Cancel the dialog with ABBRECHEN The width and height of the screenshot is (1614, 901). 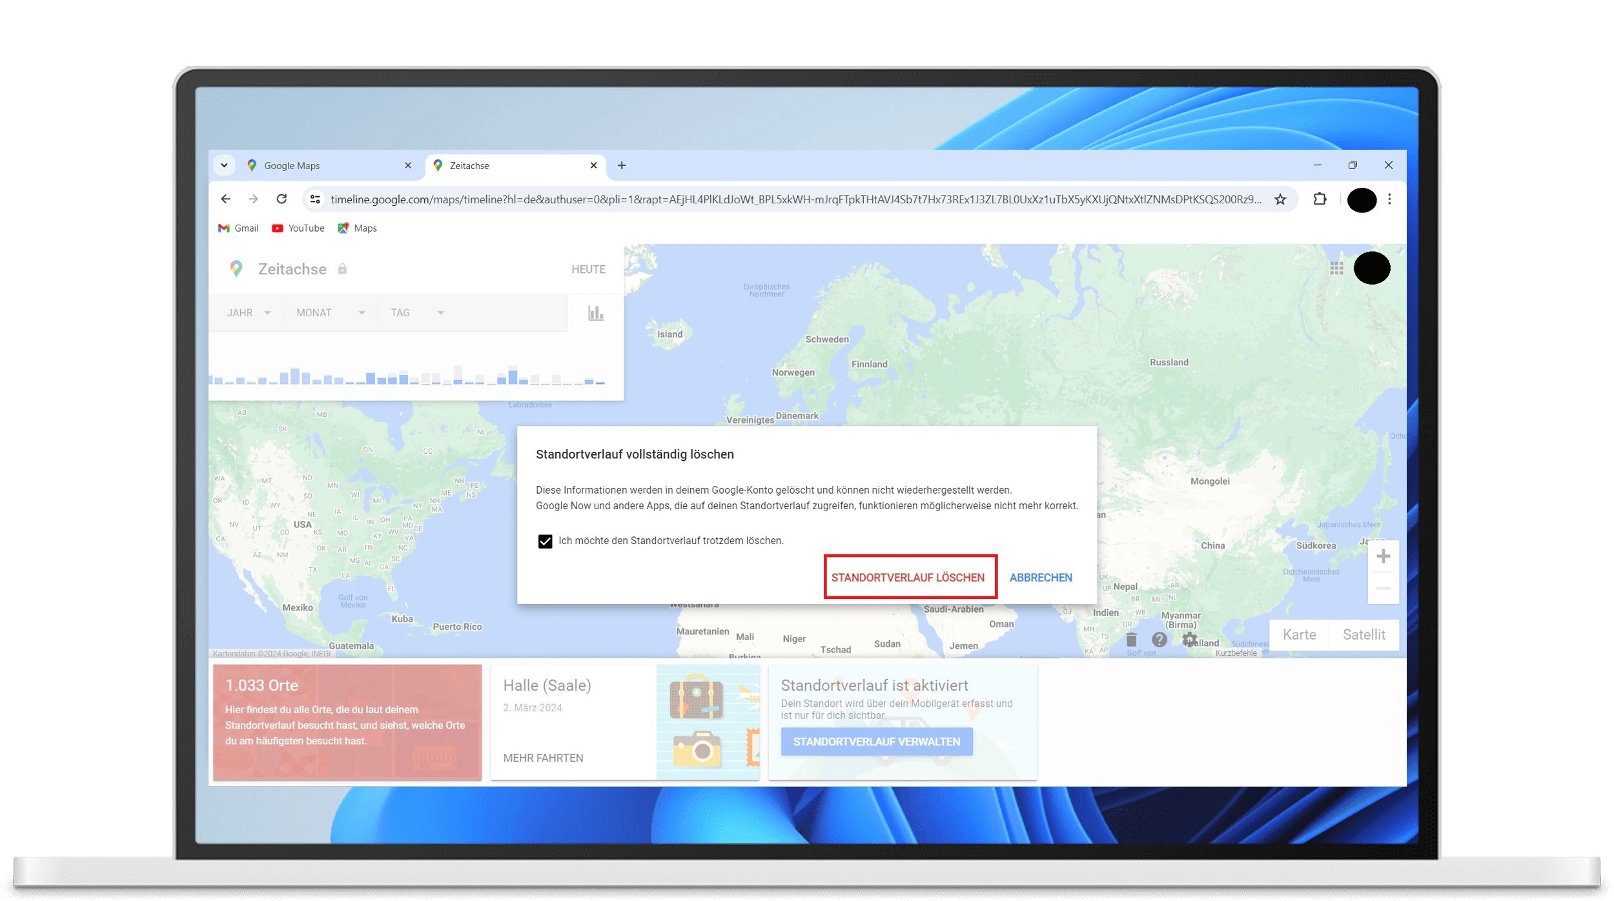1040,578
